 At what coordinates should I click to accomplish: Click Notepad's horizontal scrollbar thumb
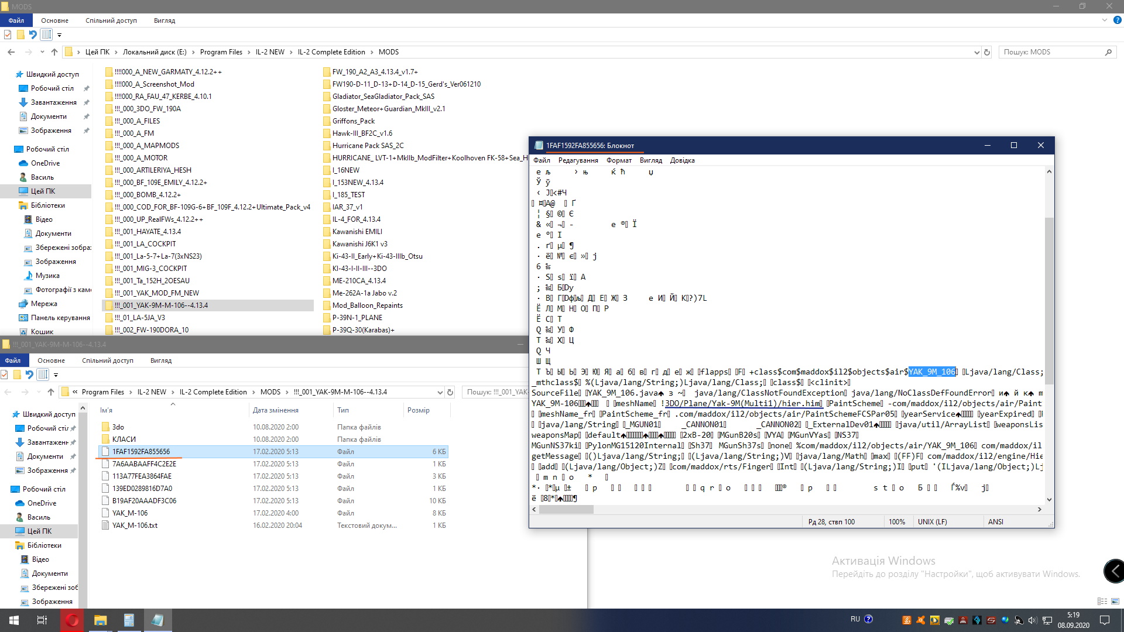[x=566, y=510]
